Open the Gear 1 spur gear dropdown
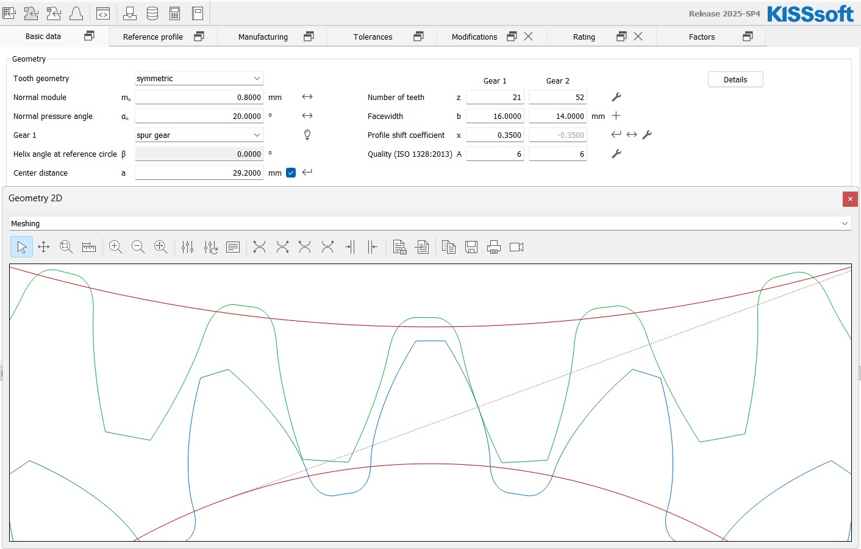This screenshot has height=549, width=861. [199, 135]
